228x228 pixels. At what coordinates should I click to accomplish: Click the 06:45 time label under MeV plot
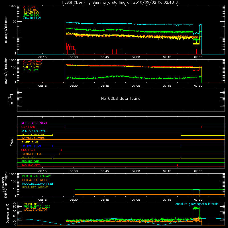pyautogui.click(x=105, y=86)
